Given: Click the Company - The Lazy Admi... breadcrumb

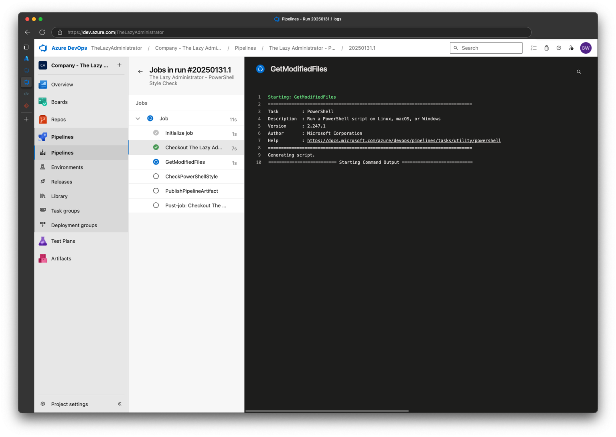Looking at the screenshot, I should (x=188, y=48).
